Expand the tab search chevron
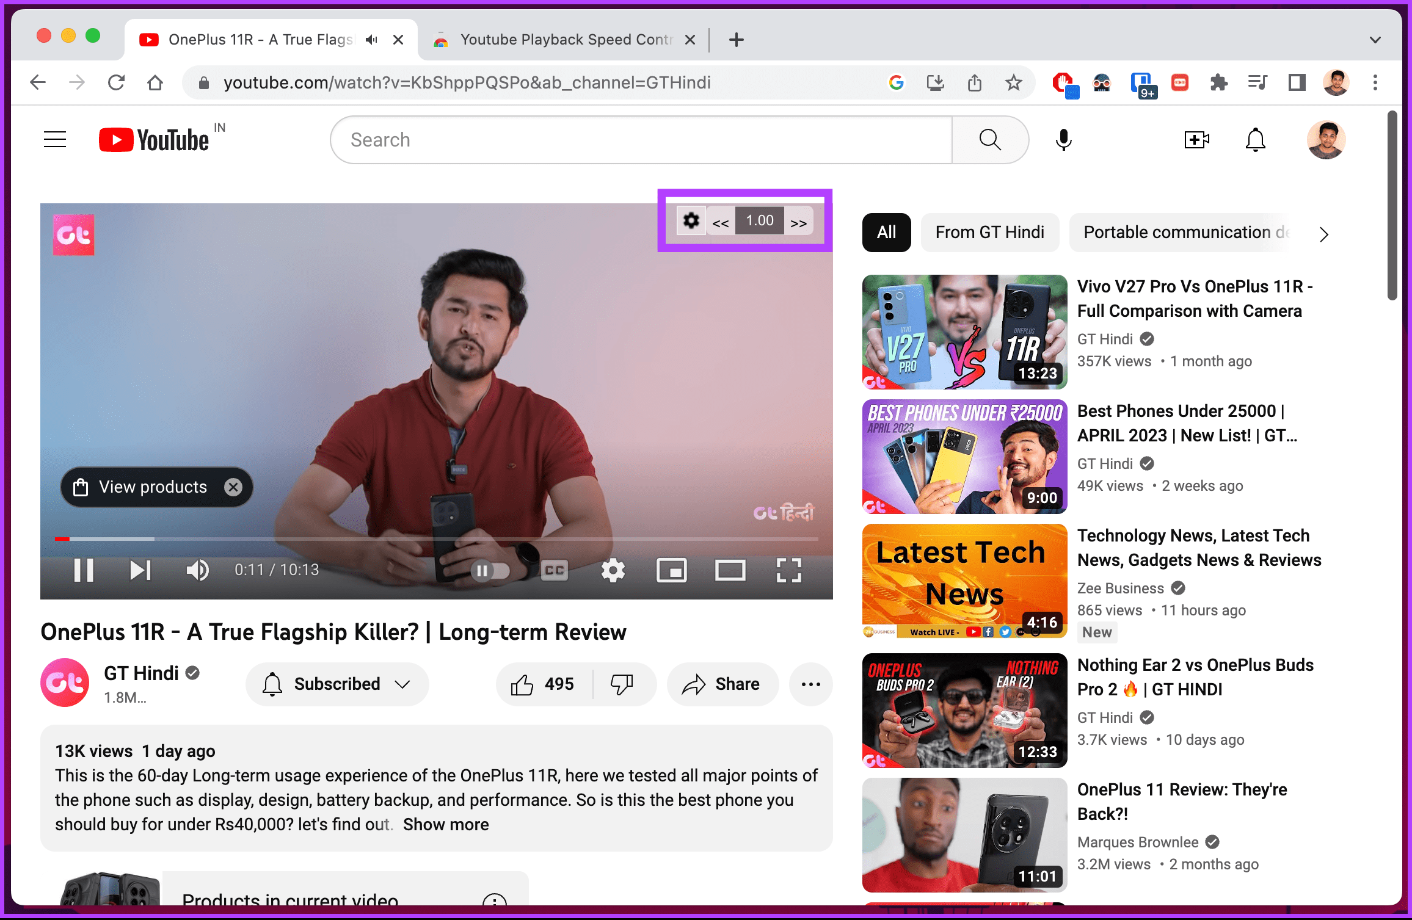The height and width of the screenshot is (920, 1412). pos(1375,40)
